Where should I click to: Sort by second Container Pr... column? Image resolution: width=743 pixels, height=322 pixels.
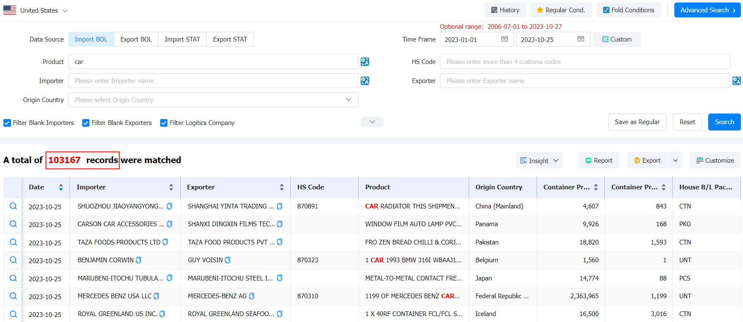point(663,187)
